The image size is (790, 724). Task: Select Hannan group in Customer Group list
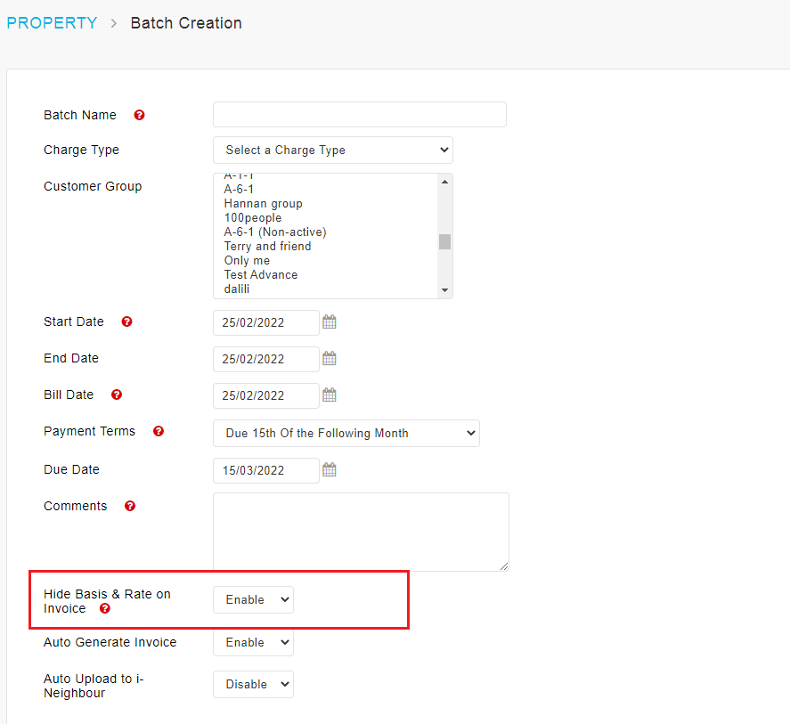point(263,204)
